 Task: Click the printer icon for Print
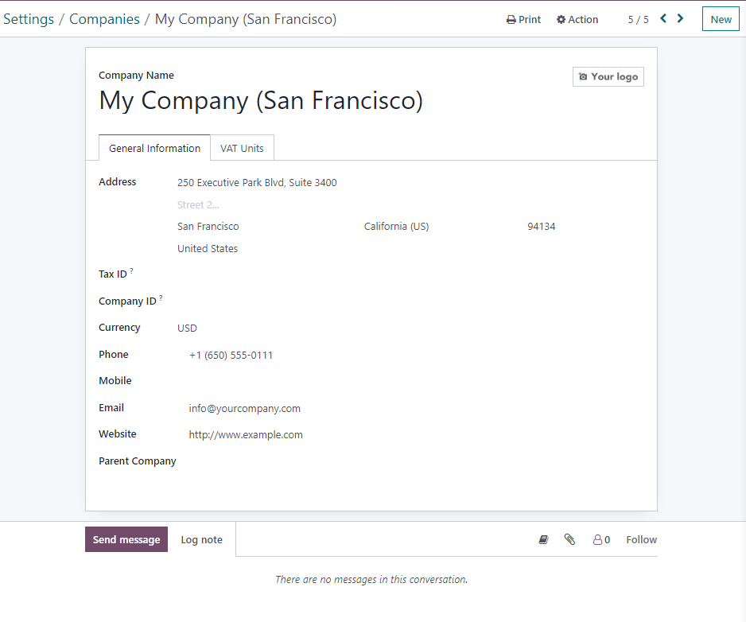[x=511, y=20]
